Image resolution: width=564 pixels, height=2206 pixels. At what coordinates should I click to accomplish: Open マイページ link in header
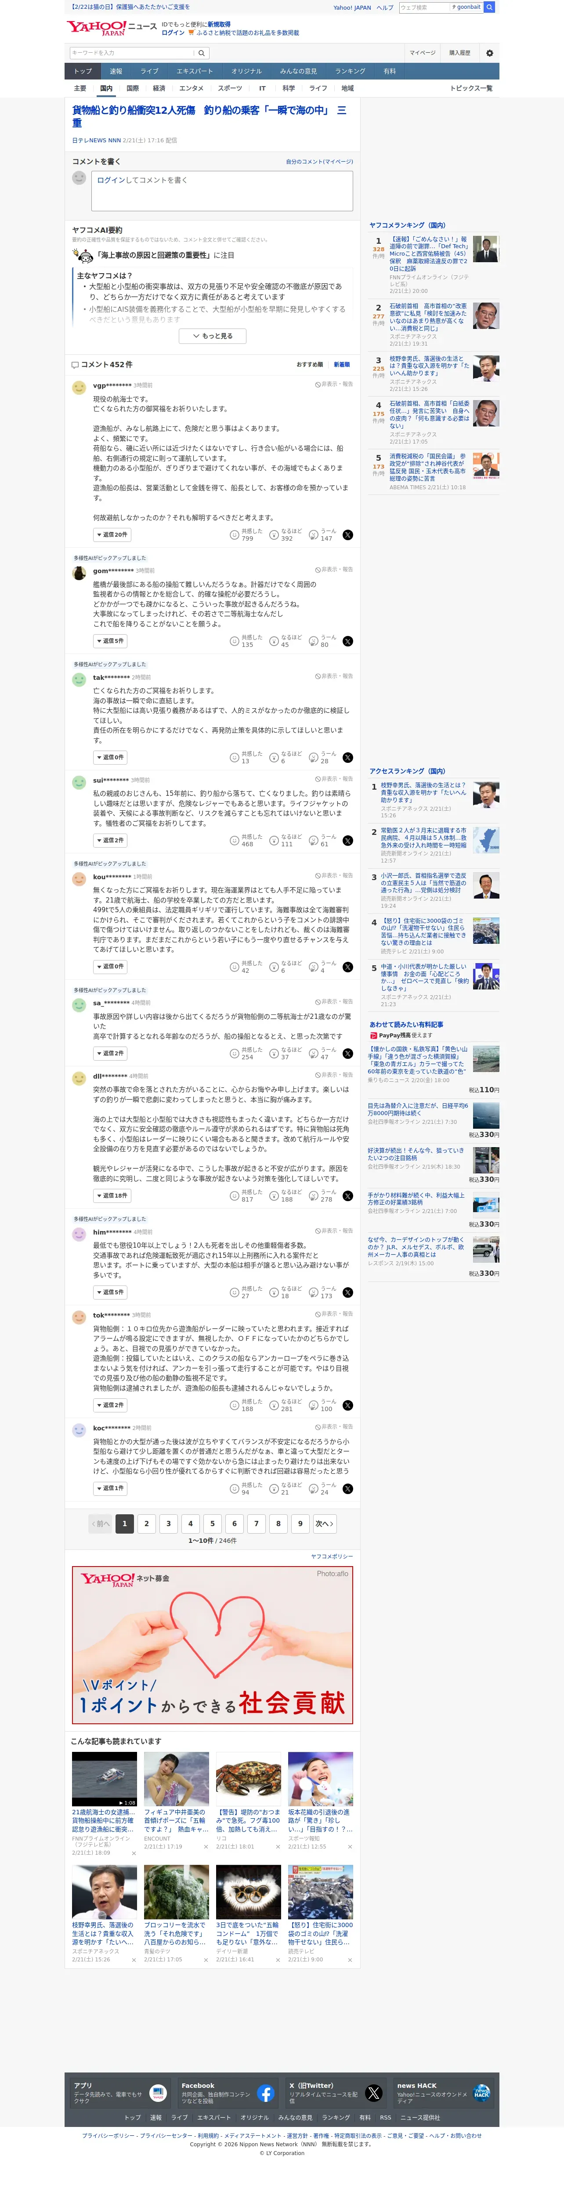422,53
